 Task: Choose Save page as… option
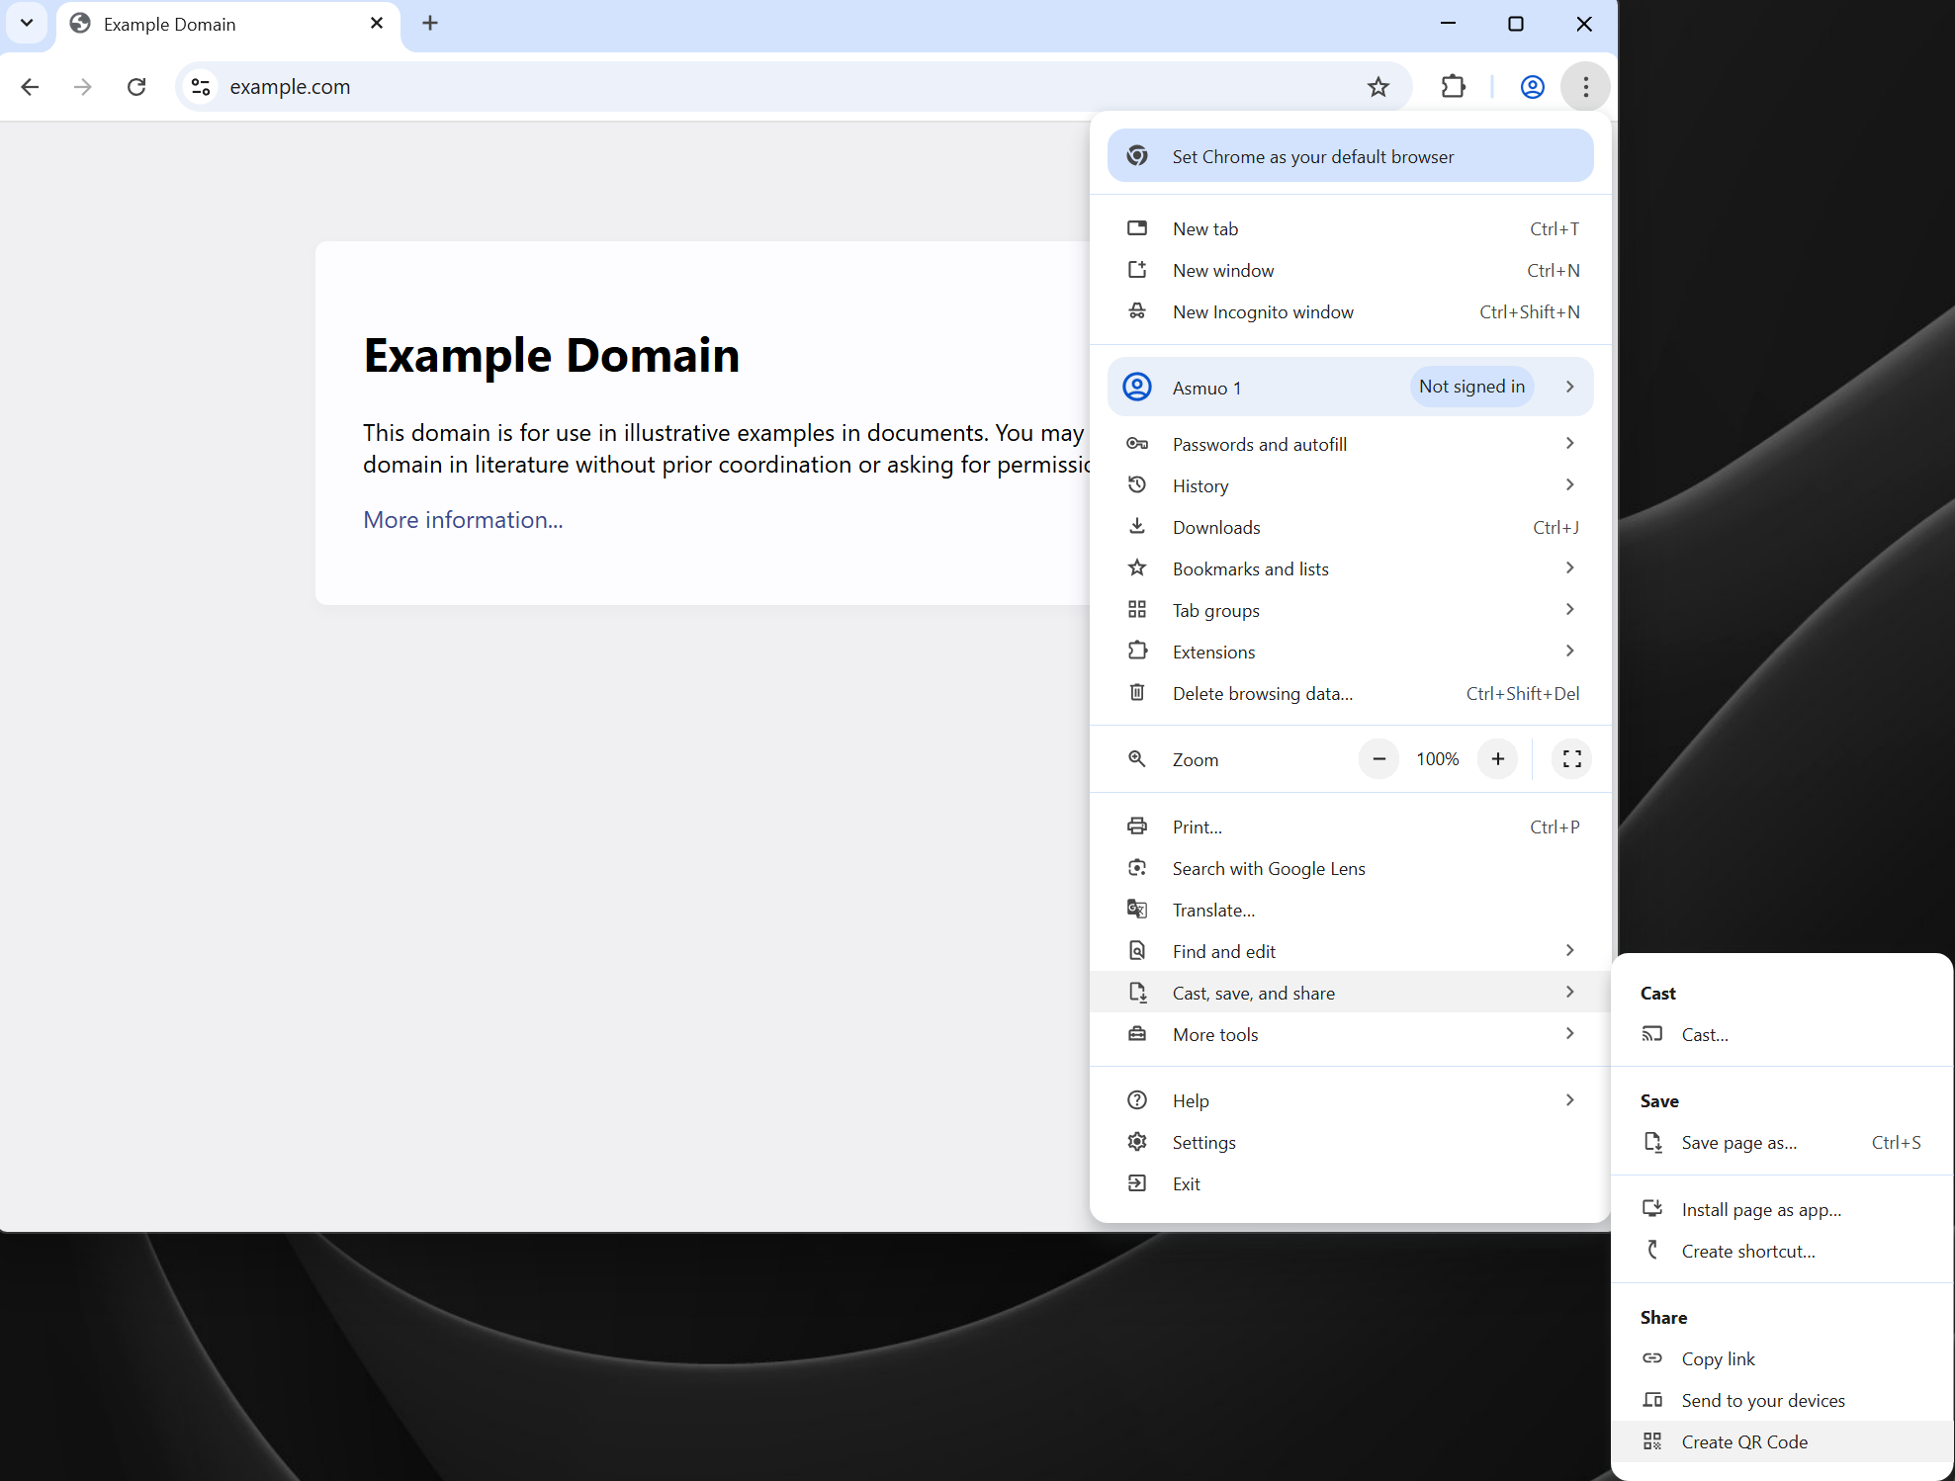1739,1143
